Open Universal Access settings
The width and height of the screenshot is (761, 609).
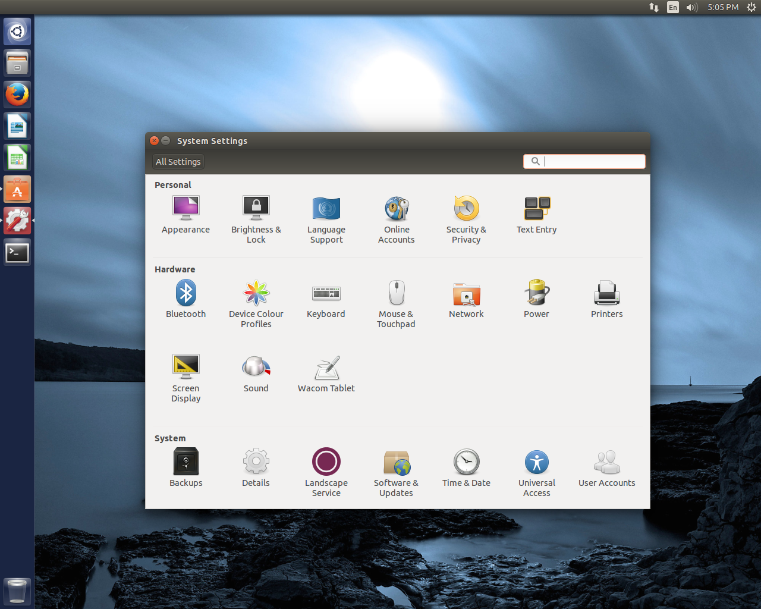click(537, 473)
